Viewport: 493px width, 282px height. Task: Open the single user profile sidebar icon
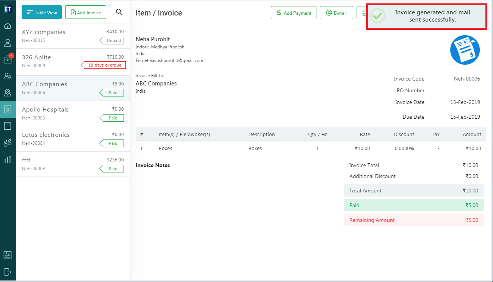click(x=8, y=43)
